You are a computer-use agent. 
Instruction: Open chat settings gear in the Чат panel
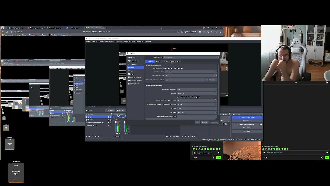[x=322, y=158]
